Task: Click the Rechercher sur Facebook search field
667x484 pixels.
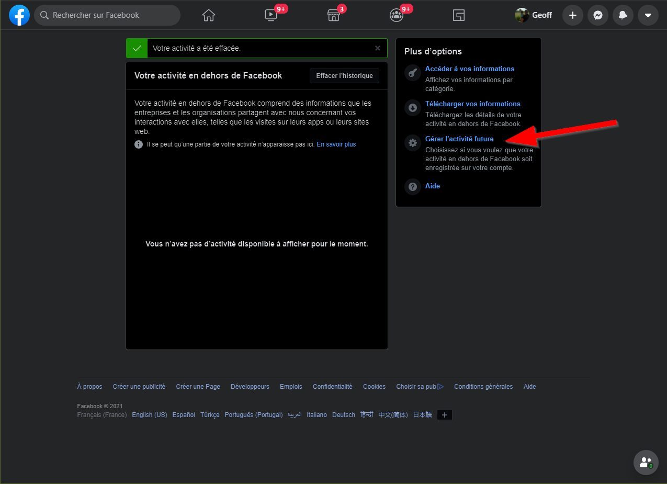Action: click(x=107, y=15)
